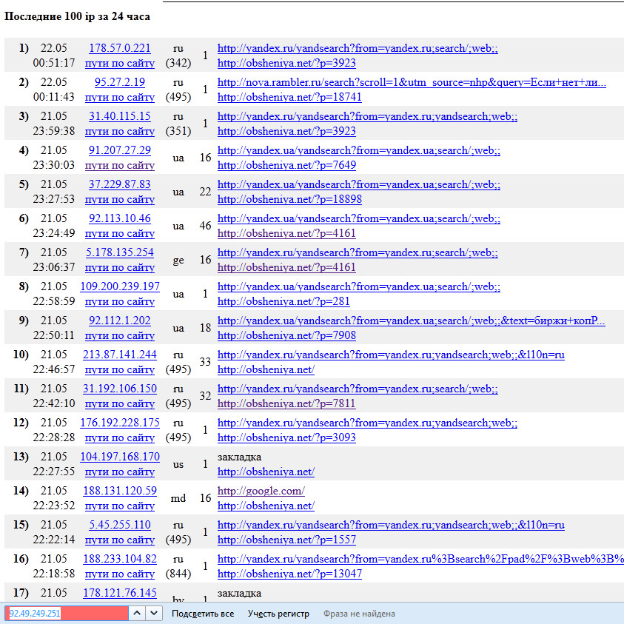Open the nova.rambler.ru search referrer link

[412, 82]
